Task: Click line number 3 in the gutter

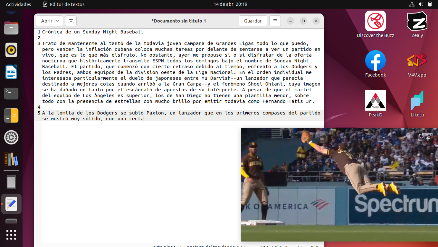Action: click(x=39, y=43)
